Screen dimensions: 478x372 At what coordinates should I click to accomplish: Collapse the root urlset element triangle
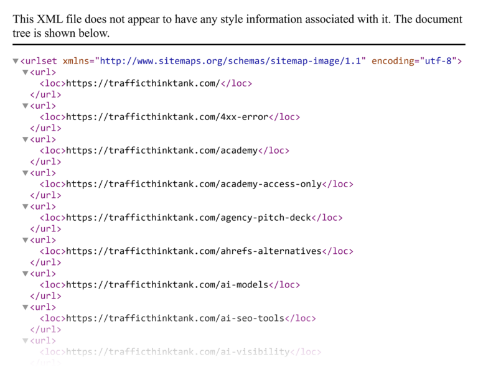[16, 61]
